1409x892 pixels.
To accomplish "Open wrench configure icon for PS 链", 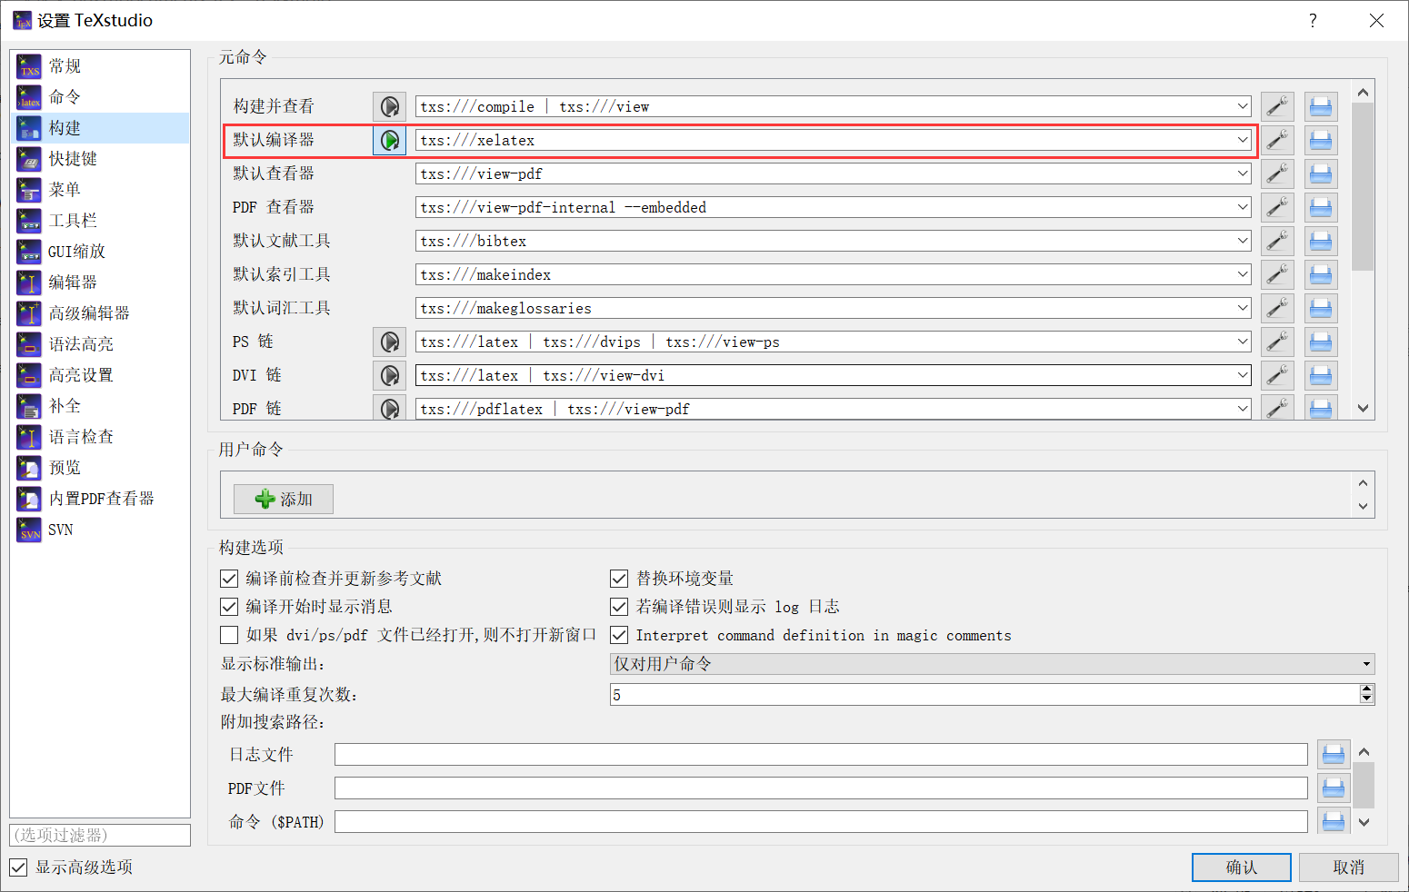I will 1277,342.
